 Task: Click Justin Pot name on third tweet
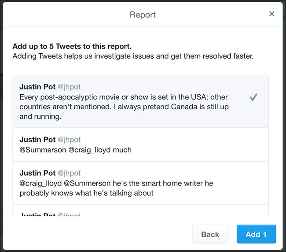tap(37, 173)
